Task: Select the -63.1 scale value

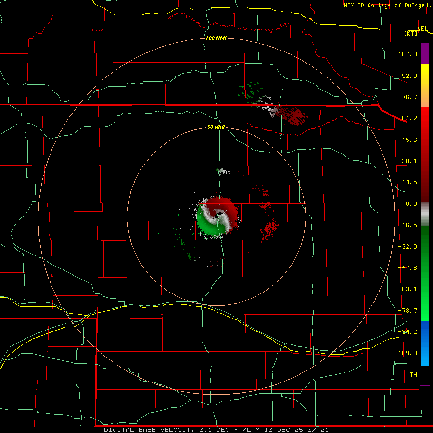Action: [408, 289]
